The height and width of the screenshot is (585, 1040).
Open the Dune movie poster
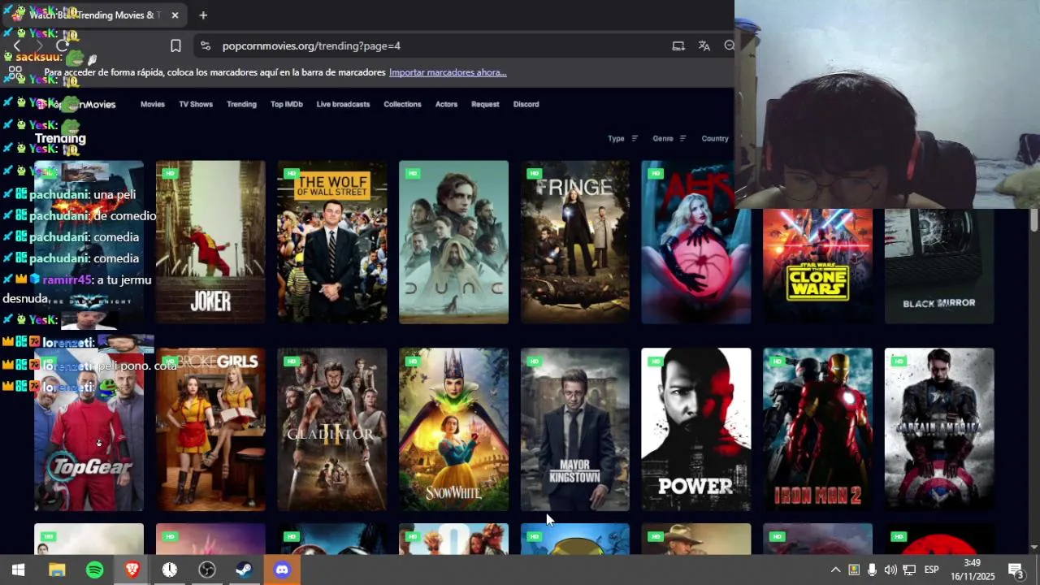coord(453,242)
